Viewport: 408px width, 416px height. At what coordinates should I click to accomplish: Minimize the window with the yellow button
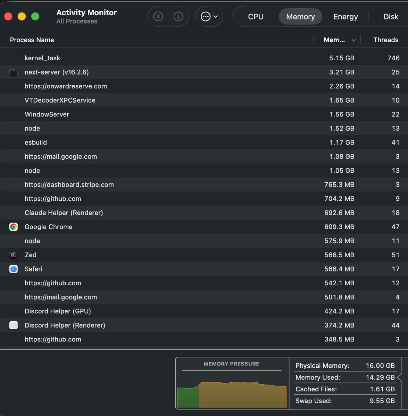[x=22, y=16]
